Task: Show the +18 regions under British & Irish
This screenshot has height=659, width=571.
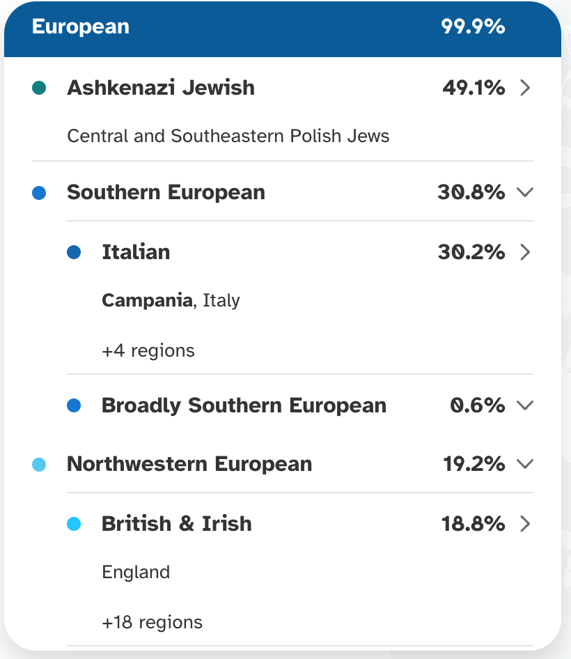Action: (152, 622)
